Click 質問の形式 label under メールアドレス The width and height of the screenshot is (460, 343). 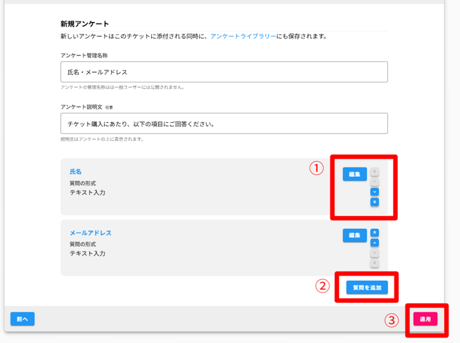83,244
